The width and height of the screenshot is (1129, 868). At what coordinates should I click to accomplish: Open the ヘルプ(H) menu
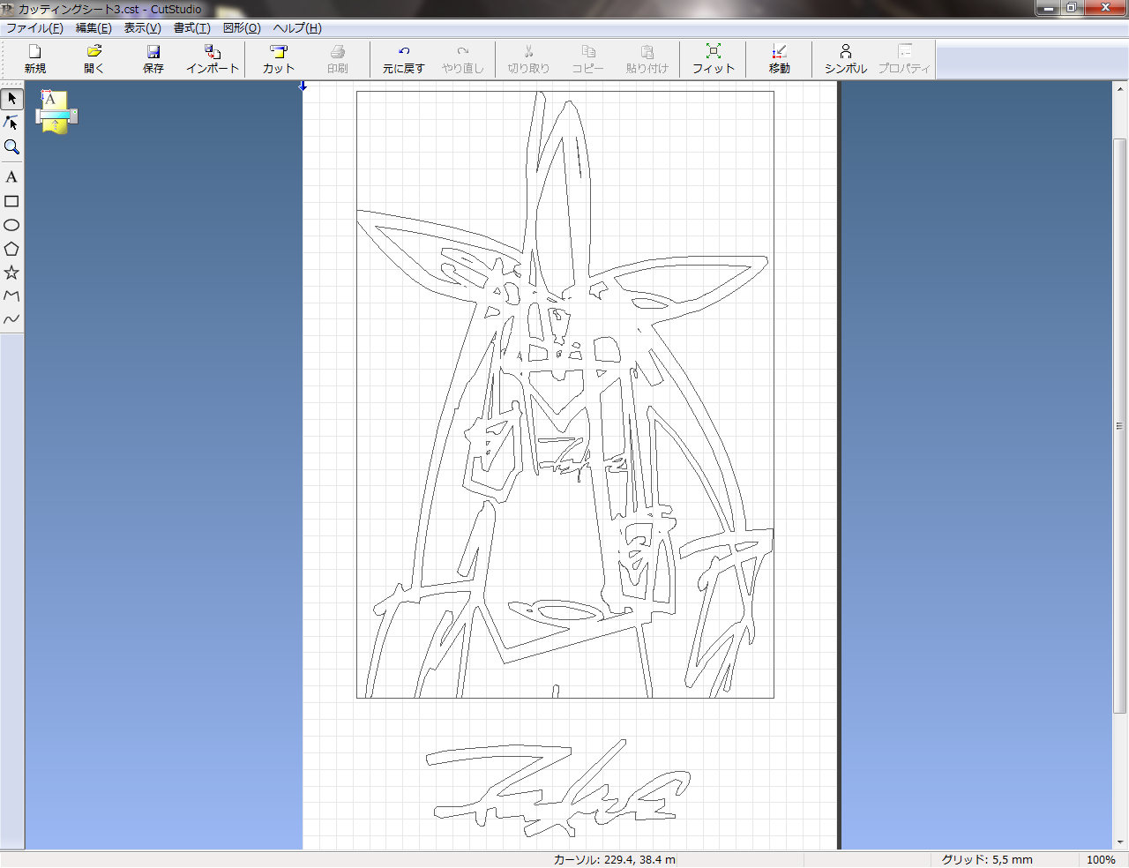point(297,28)
